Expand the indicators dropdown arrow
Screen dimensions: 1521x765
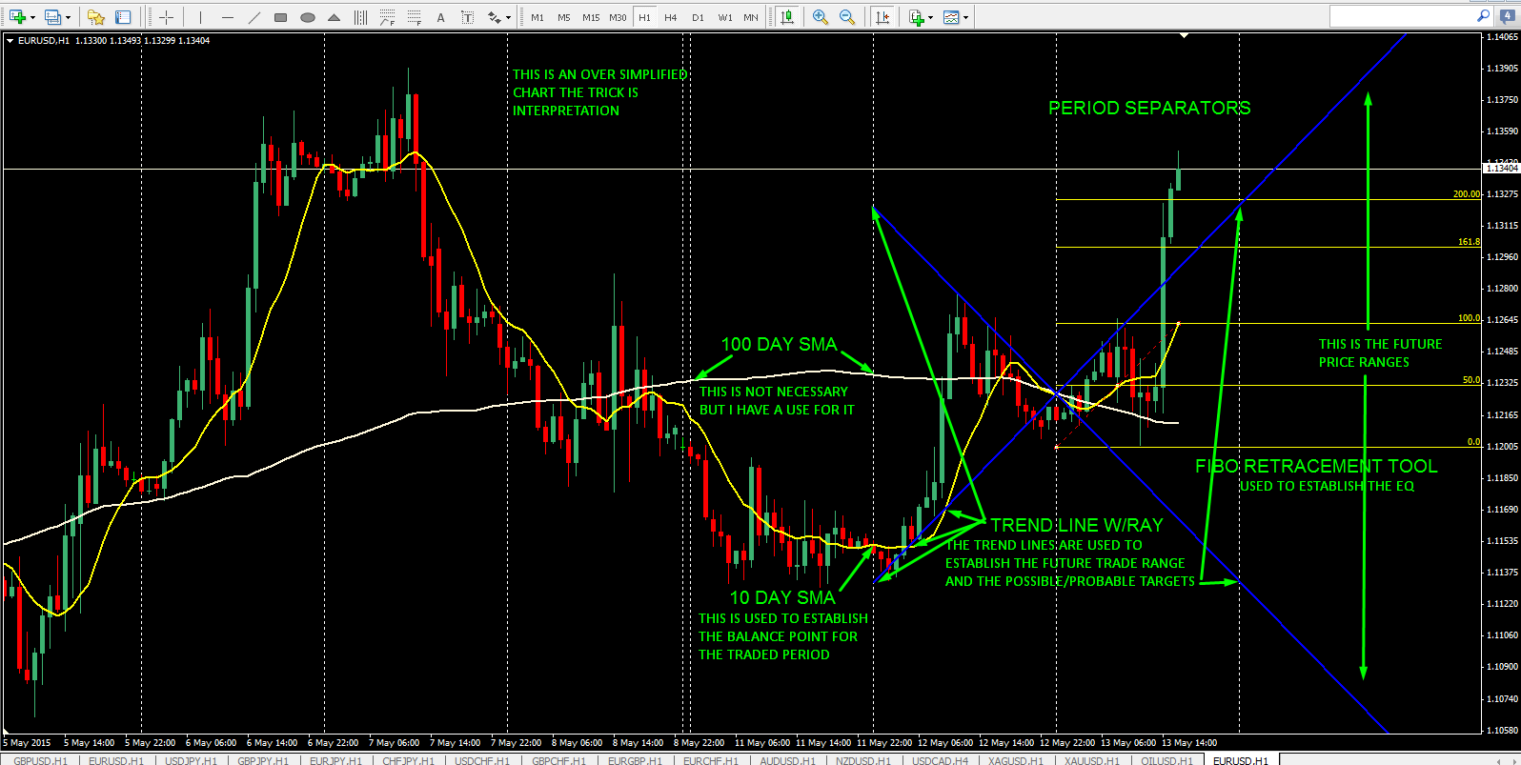930,17
